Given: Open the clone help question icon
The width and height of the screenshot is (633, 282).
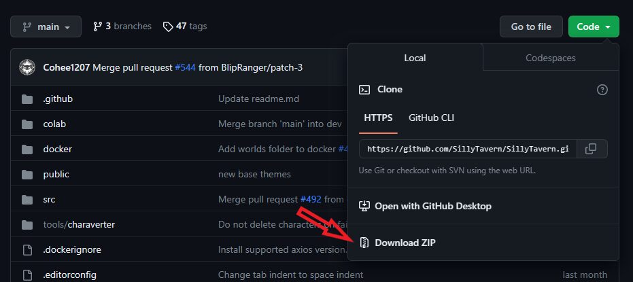Looking at the screenshot, I should pos(602,90).
